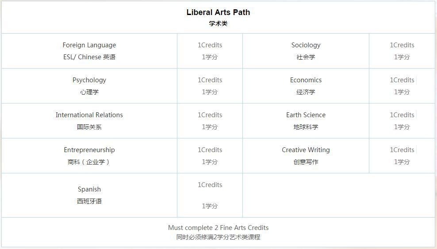Click the ESL/ Chinese 英语 subtitle text
Image resolution: width=437 pixels, height=249 pixels.
coord(89,57)
